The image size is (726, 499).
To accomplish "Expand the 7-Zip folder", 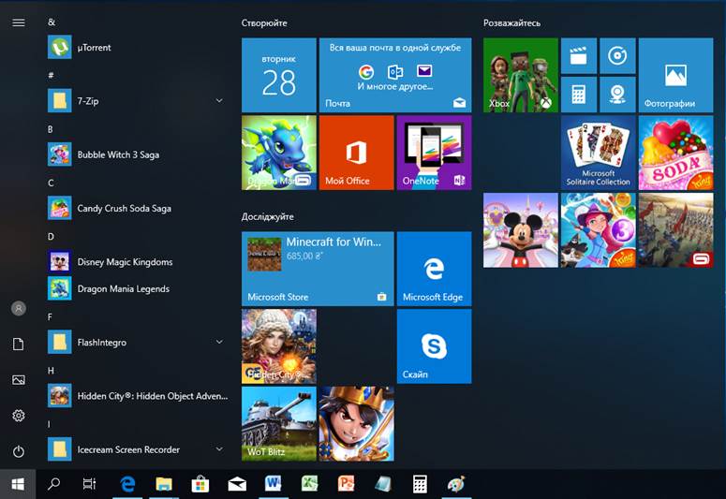I will (219, 100).
